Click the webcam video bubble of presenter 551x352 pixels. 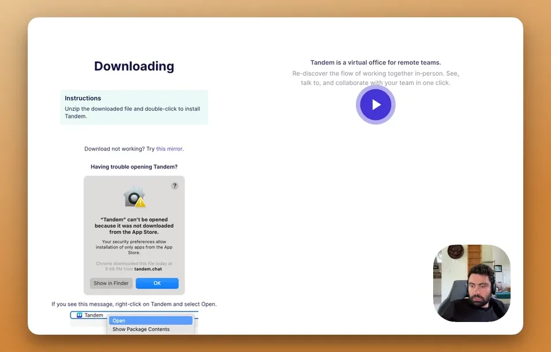(472, 283)
